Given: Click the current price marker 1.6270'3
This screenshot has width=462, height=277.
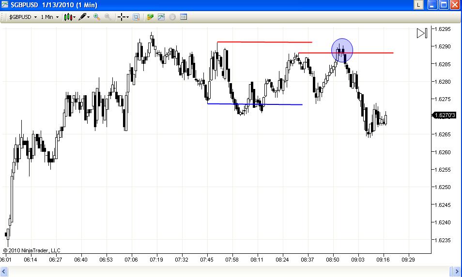Looking at the screenshot, I should click(x=444, y=115).
